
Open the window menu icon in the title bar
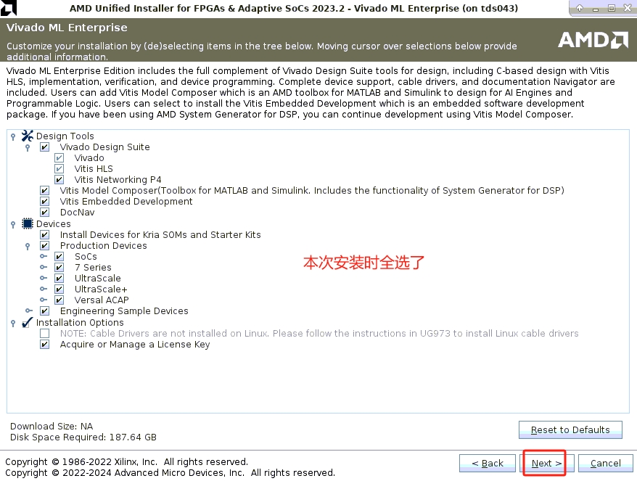[8, 8]
